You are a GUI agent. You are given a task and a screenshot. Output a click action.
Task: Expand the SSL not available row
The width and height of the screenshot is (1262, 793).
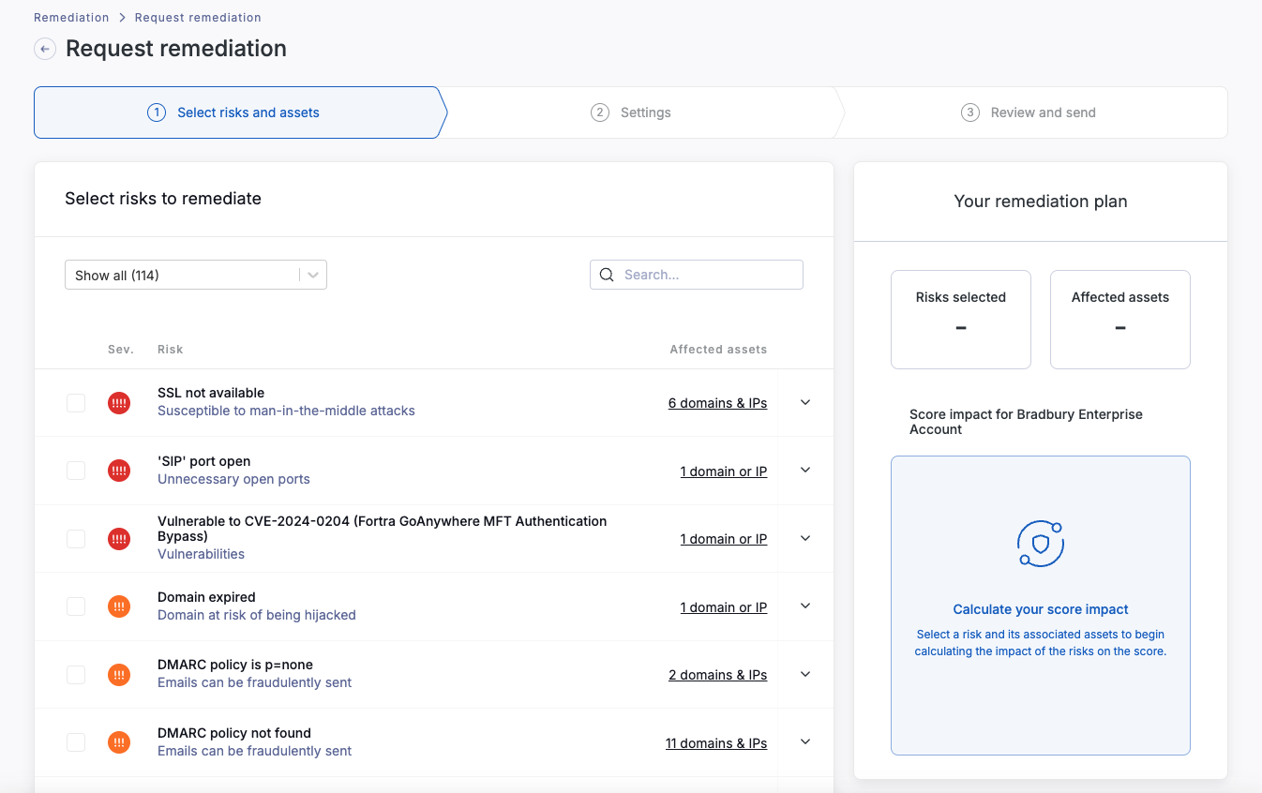pos(805,402)
